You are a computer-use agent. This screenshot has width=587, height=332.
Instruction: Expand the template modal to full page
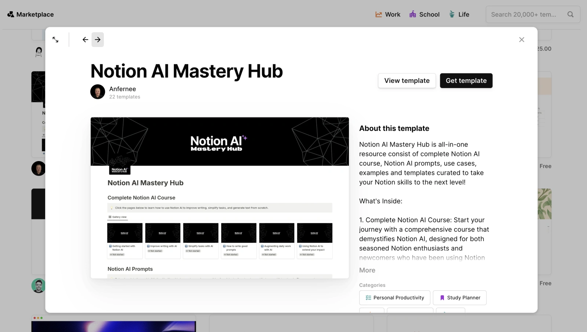point(55,40)
